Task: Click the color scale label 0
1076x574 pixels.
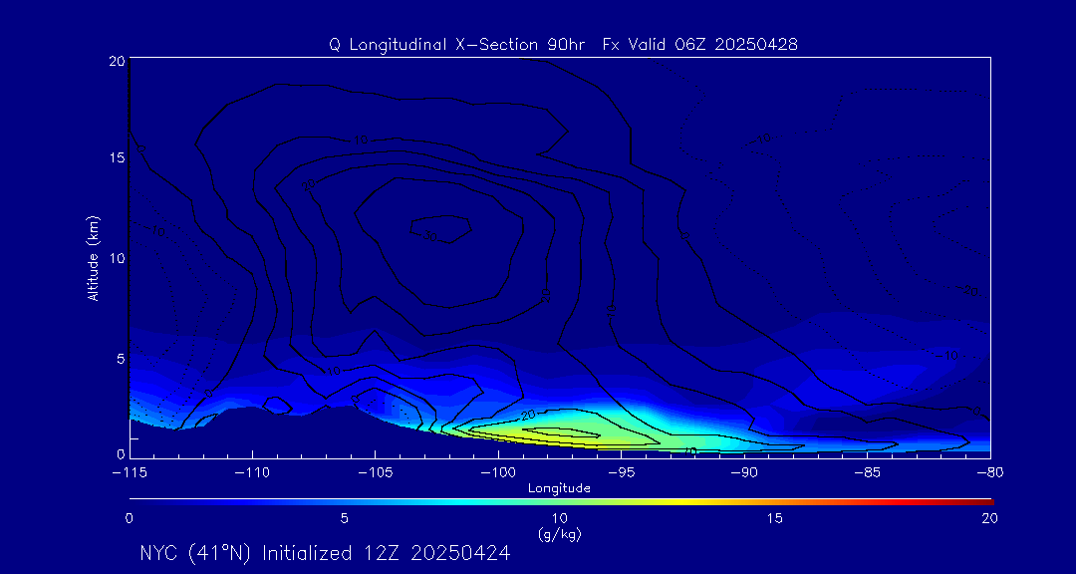Action: [129, 519]
